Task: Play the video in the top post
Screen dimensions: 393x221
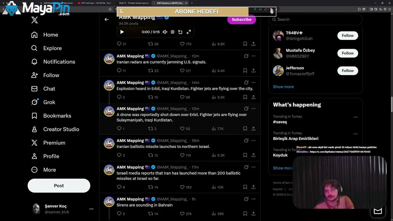Action: click(122, 32)
